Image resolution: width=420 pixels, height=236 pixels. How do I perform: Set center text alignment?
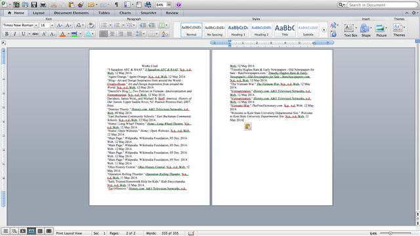click(112, 34)
